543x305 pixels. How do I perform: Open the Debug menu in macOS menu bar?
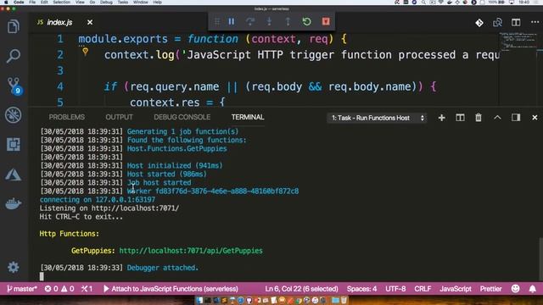[x=106, y=2]
